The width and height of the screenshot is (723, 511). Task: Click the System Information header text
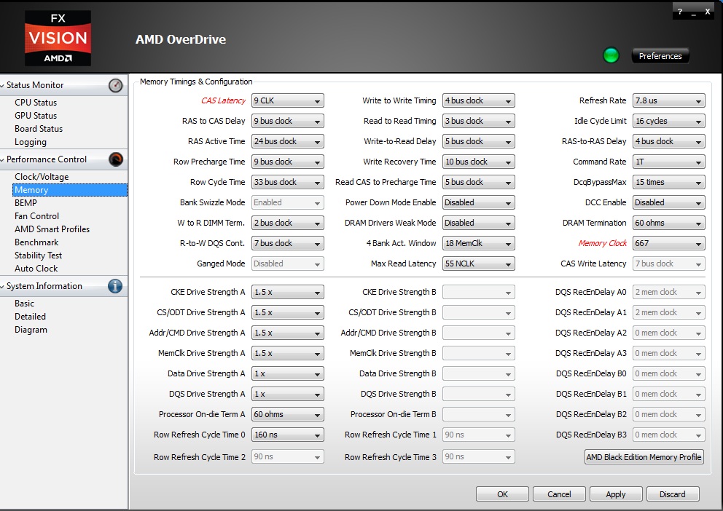coord(44,286)
